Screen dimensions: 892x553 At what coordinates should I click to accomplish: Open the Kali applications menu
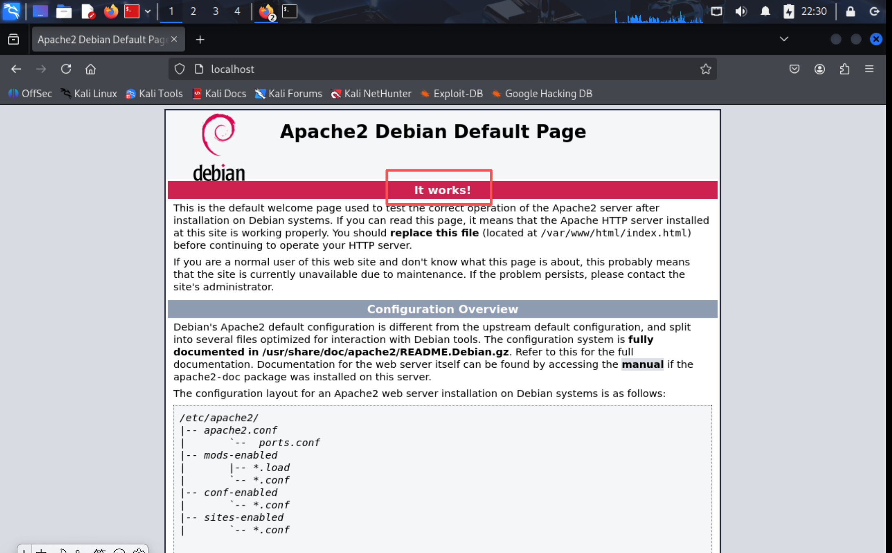click(11, 11)
